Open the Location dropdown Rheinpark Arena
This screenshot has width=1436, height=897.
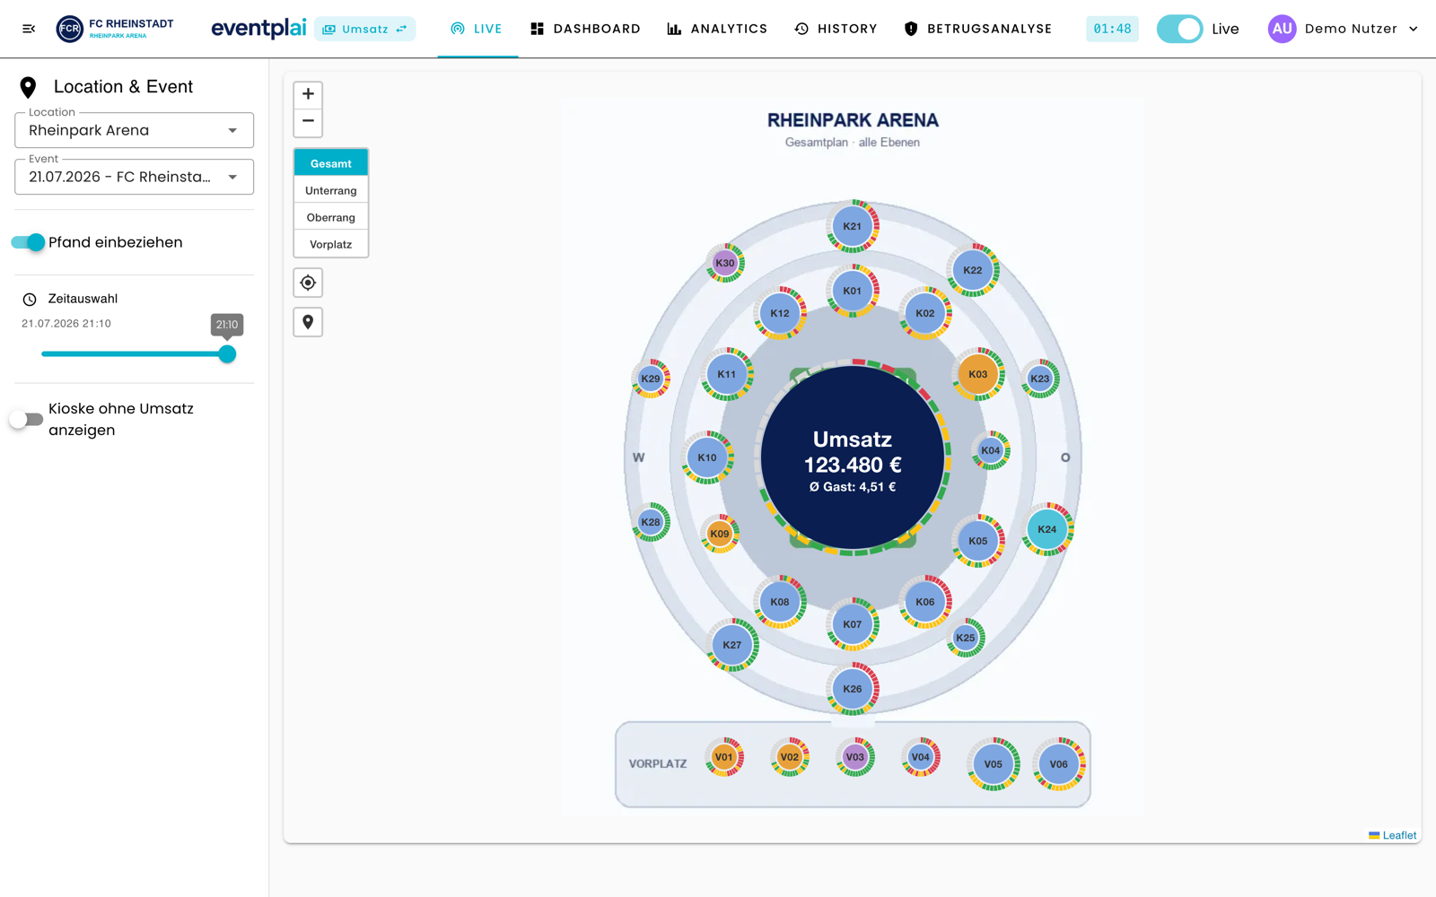pos(134,130)
